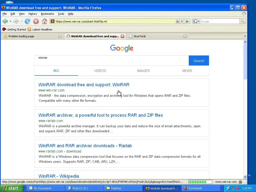Open the Latest Headlines feed bookmark
256x192 pixels.
[x=40, y=29]
